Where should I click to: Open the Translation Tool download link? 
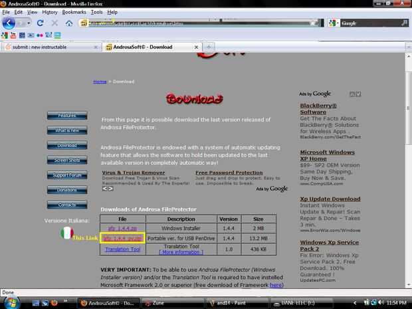[x=123, y=249]
